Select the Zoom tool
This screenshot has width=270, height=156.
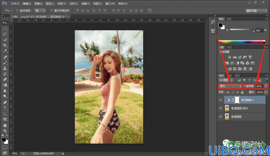coord(5,131)
